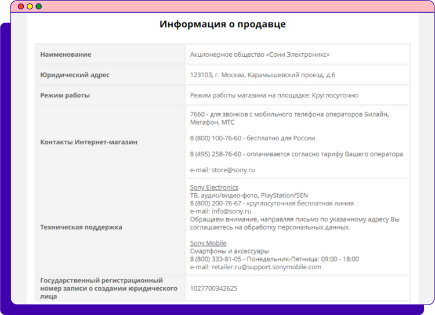Click the 'Обращаем внимание' notice text

pyautogui.click(x=295, y=223)
